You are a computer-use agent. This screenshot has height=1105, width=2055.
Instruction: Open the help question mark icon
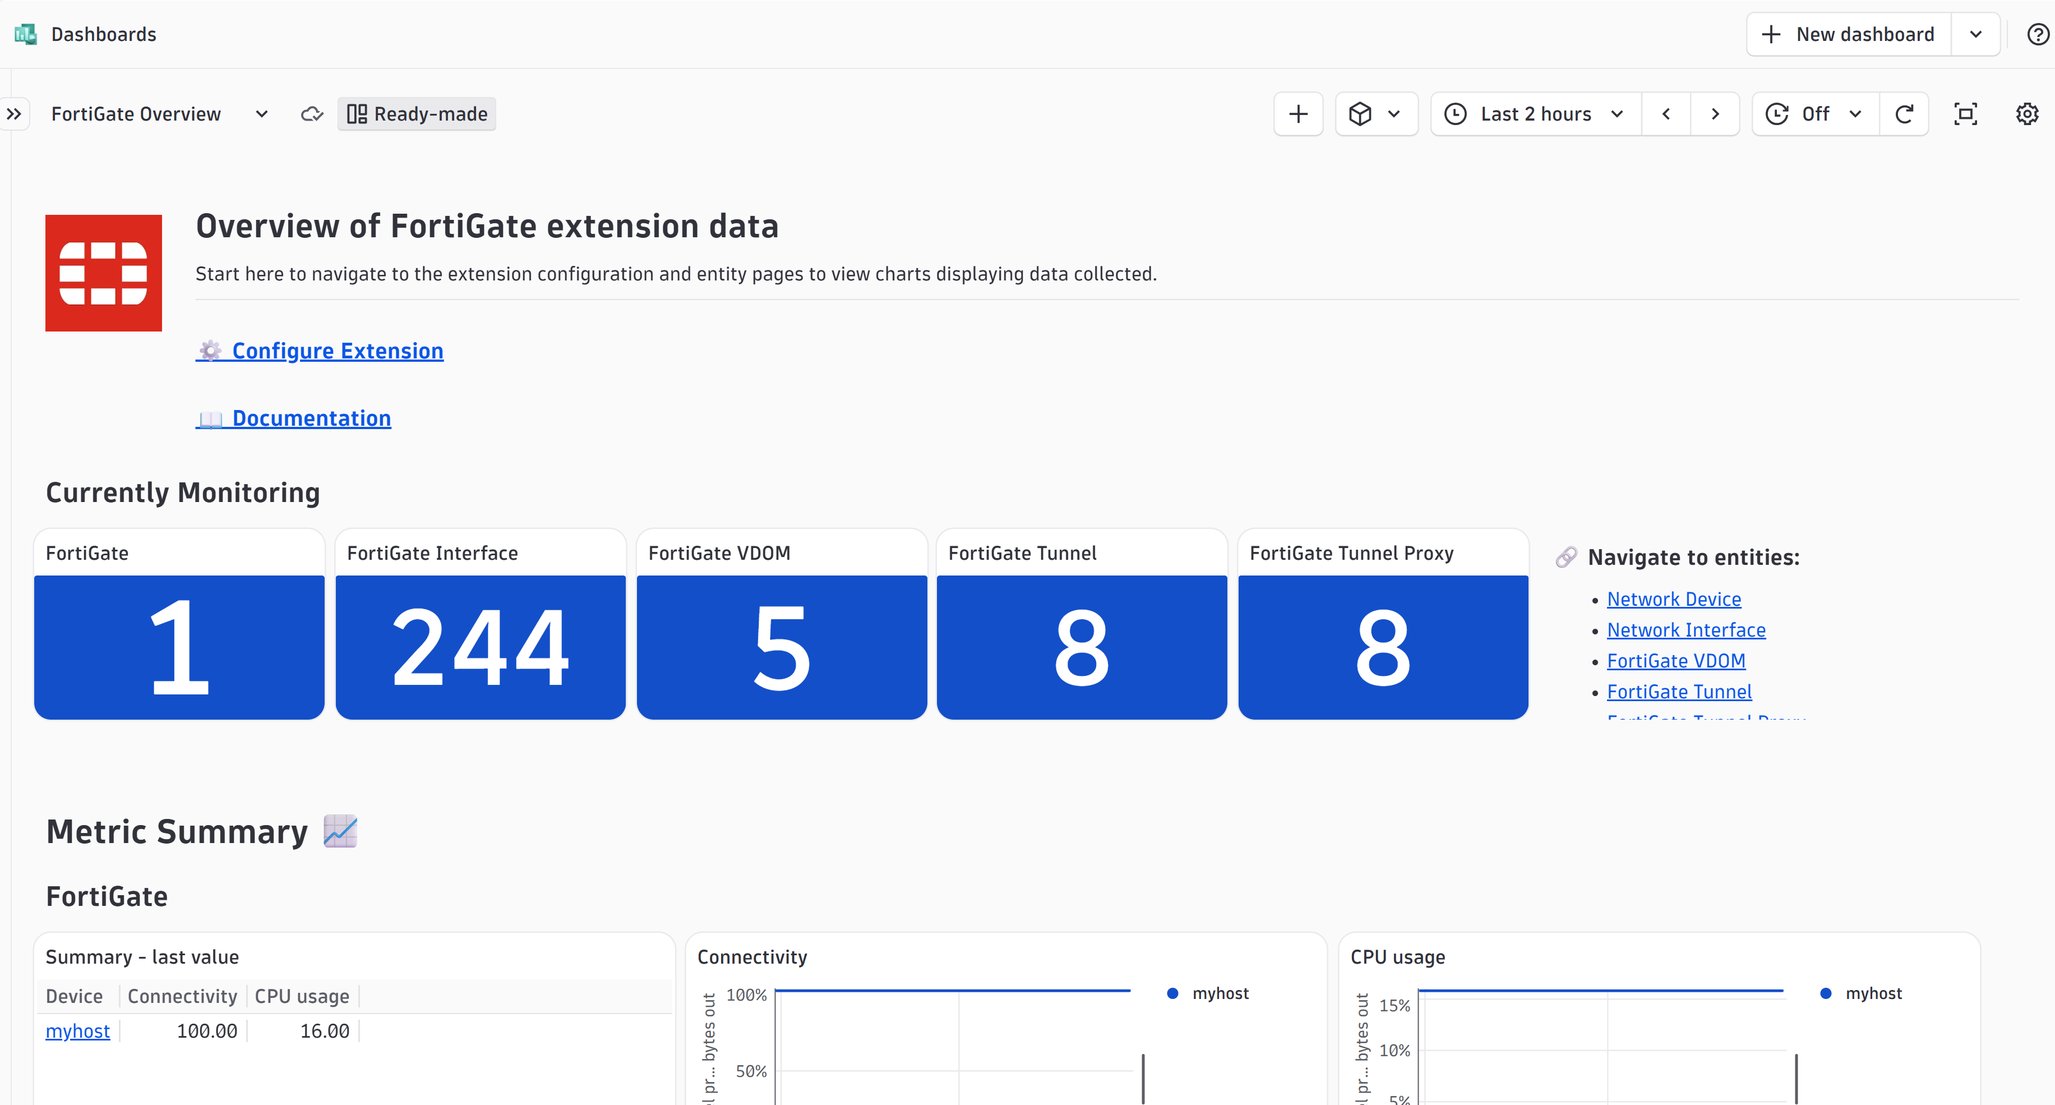pyautogui.click(x=2038, y=34)
